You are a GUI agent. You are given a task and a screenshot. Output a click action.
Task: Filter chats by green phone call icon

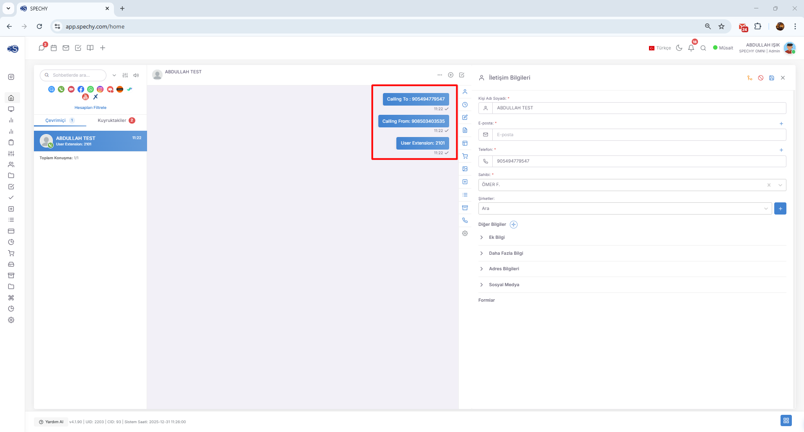pos(61,89)
